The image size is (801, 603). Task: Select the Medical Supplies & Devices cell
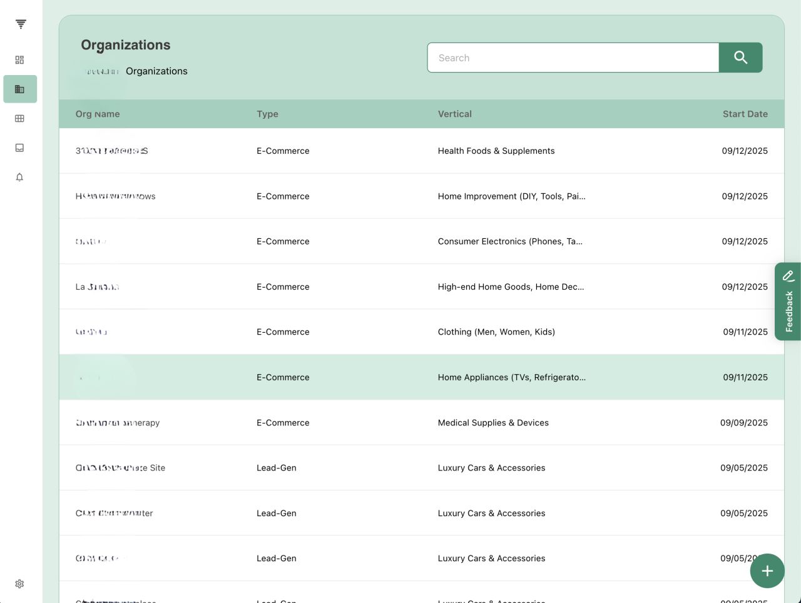coord(493,423)
